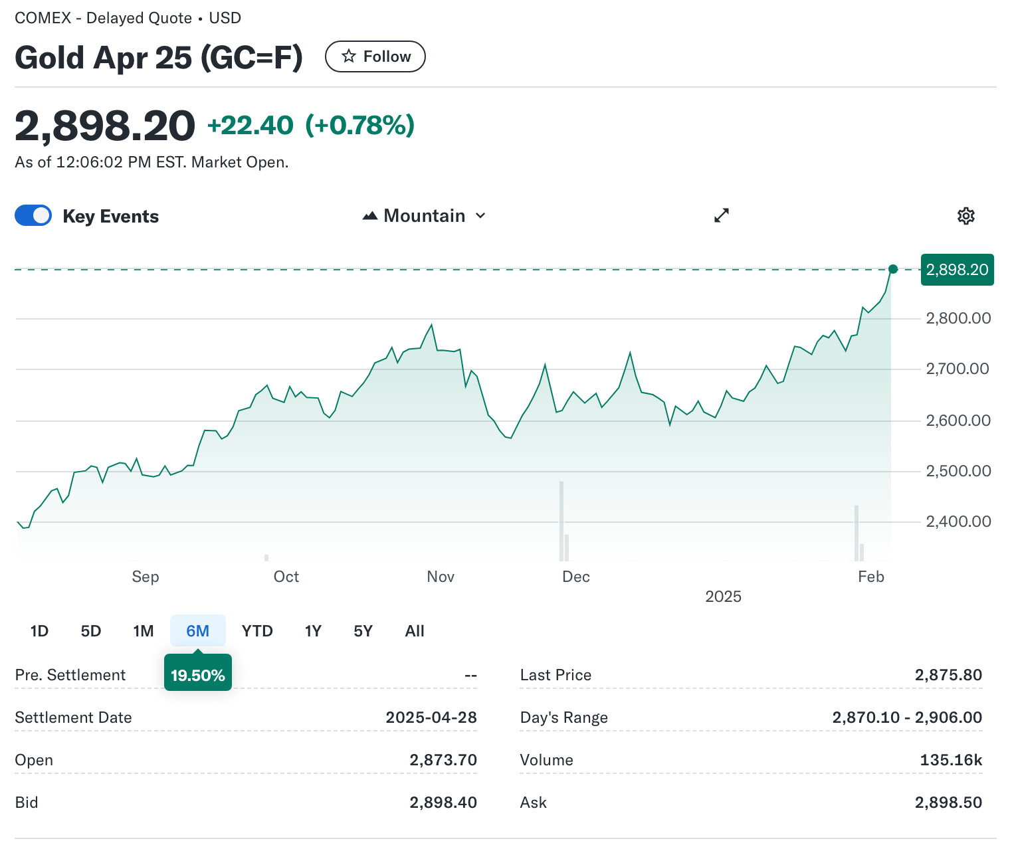Show the 1Y chart range
The height and width of the screenshot is (853, 1010).
(313, 631)
